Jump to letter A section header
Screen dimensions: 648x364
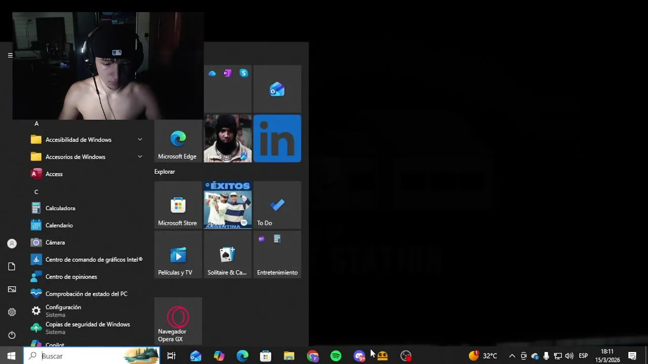point(36,123)
